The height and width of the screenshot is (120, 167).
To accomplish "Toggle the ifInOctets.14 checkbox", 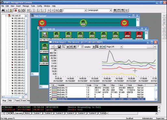I will pyautogui.click(x=50, y=90).
